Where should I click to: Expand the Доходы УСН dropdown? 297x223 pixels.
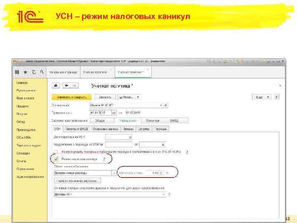[163, 195]
